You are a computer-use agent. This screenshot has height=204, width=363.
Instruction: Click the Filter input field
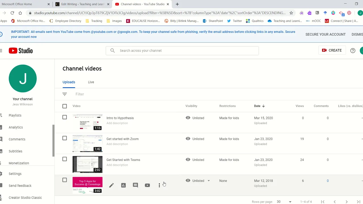tap(80, 94)
